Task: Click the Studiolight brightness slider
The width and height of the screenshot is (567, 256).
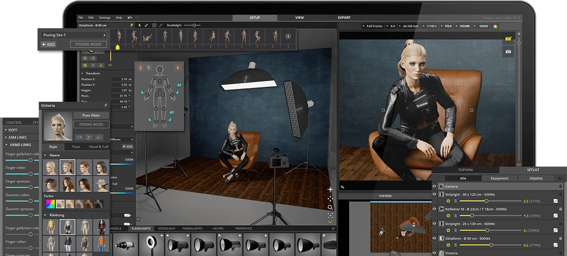Action: [192, 25]
